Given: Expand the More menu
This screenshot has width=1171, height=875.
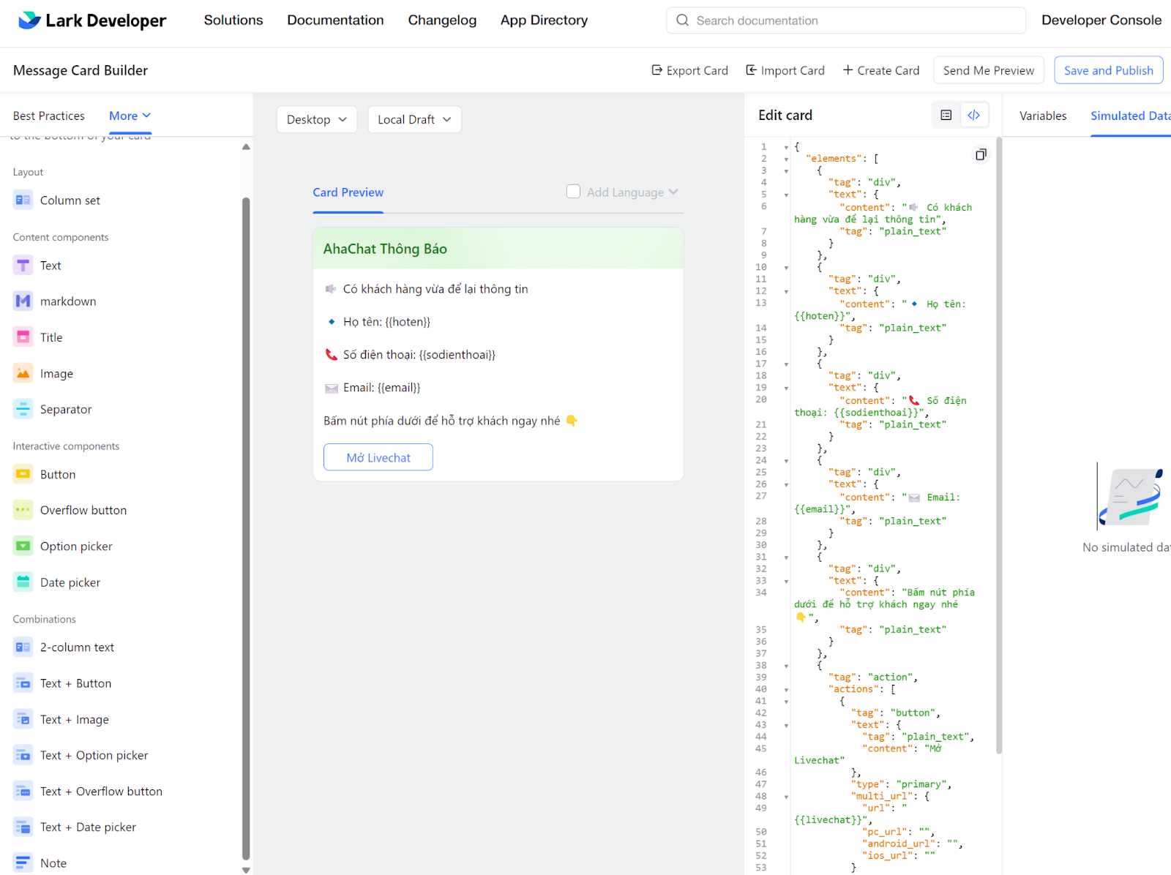Looking at the screenshot, I should [130, 116].
